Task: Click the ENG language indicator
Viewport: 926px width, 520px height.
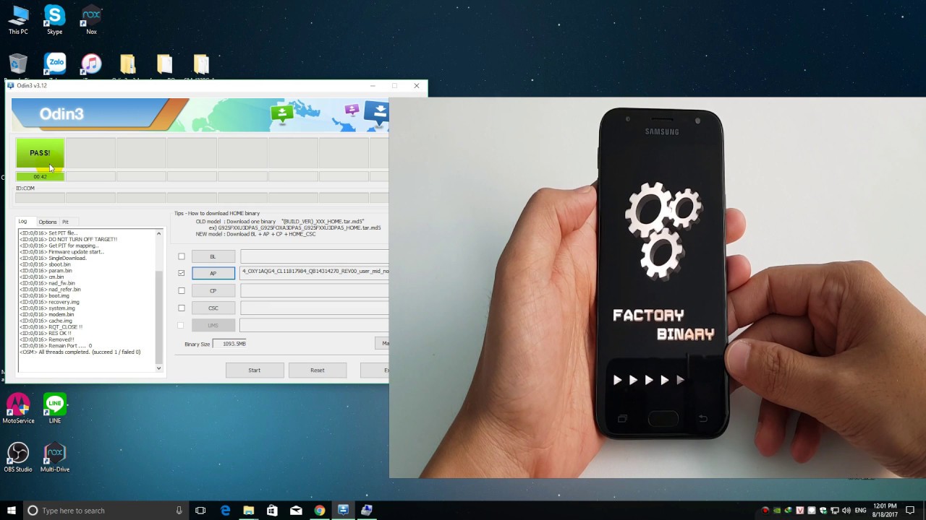Action: [x=861, y=511]
